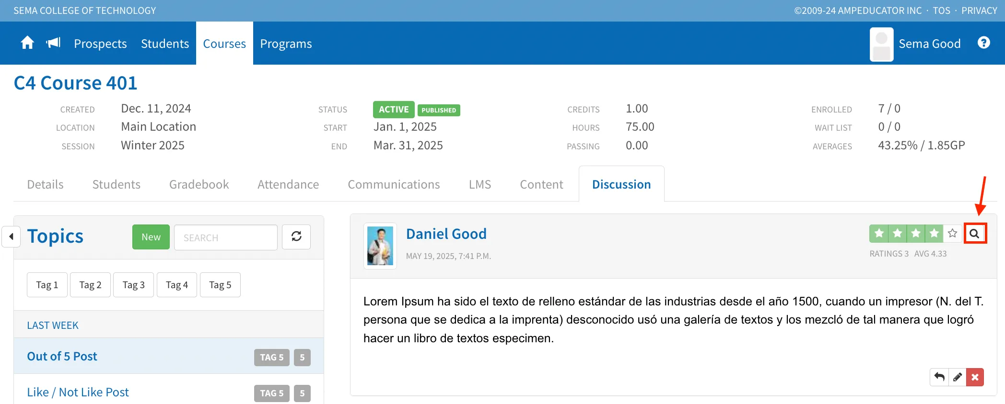Screen dimensions: 1005x404
Task: Open the Attendance tab
Action: point(288,184)
